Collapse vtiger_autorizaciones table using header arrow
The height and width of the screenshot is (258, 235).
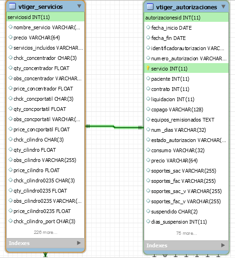pos(223,6)
